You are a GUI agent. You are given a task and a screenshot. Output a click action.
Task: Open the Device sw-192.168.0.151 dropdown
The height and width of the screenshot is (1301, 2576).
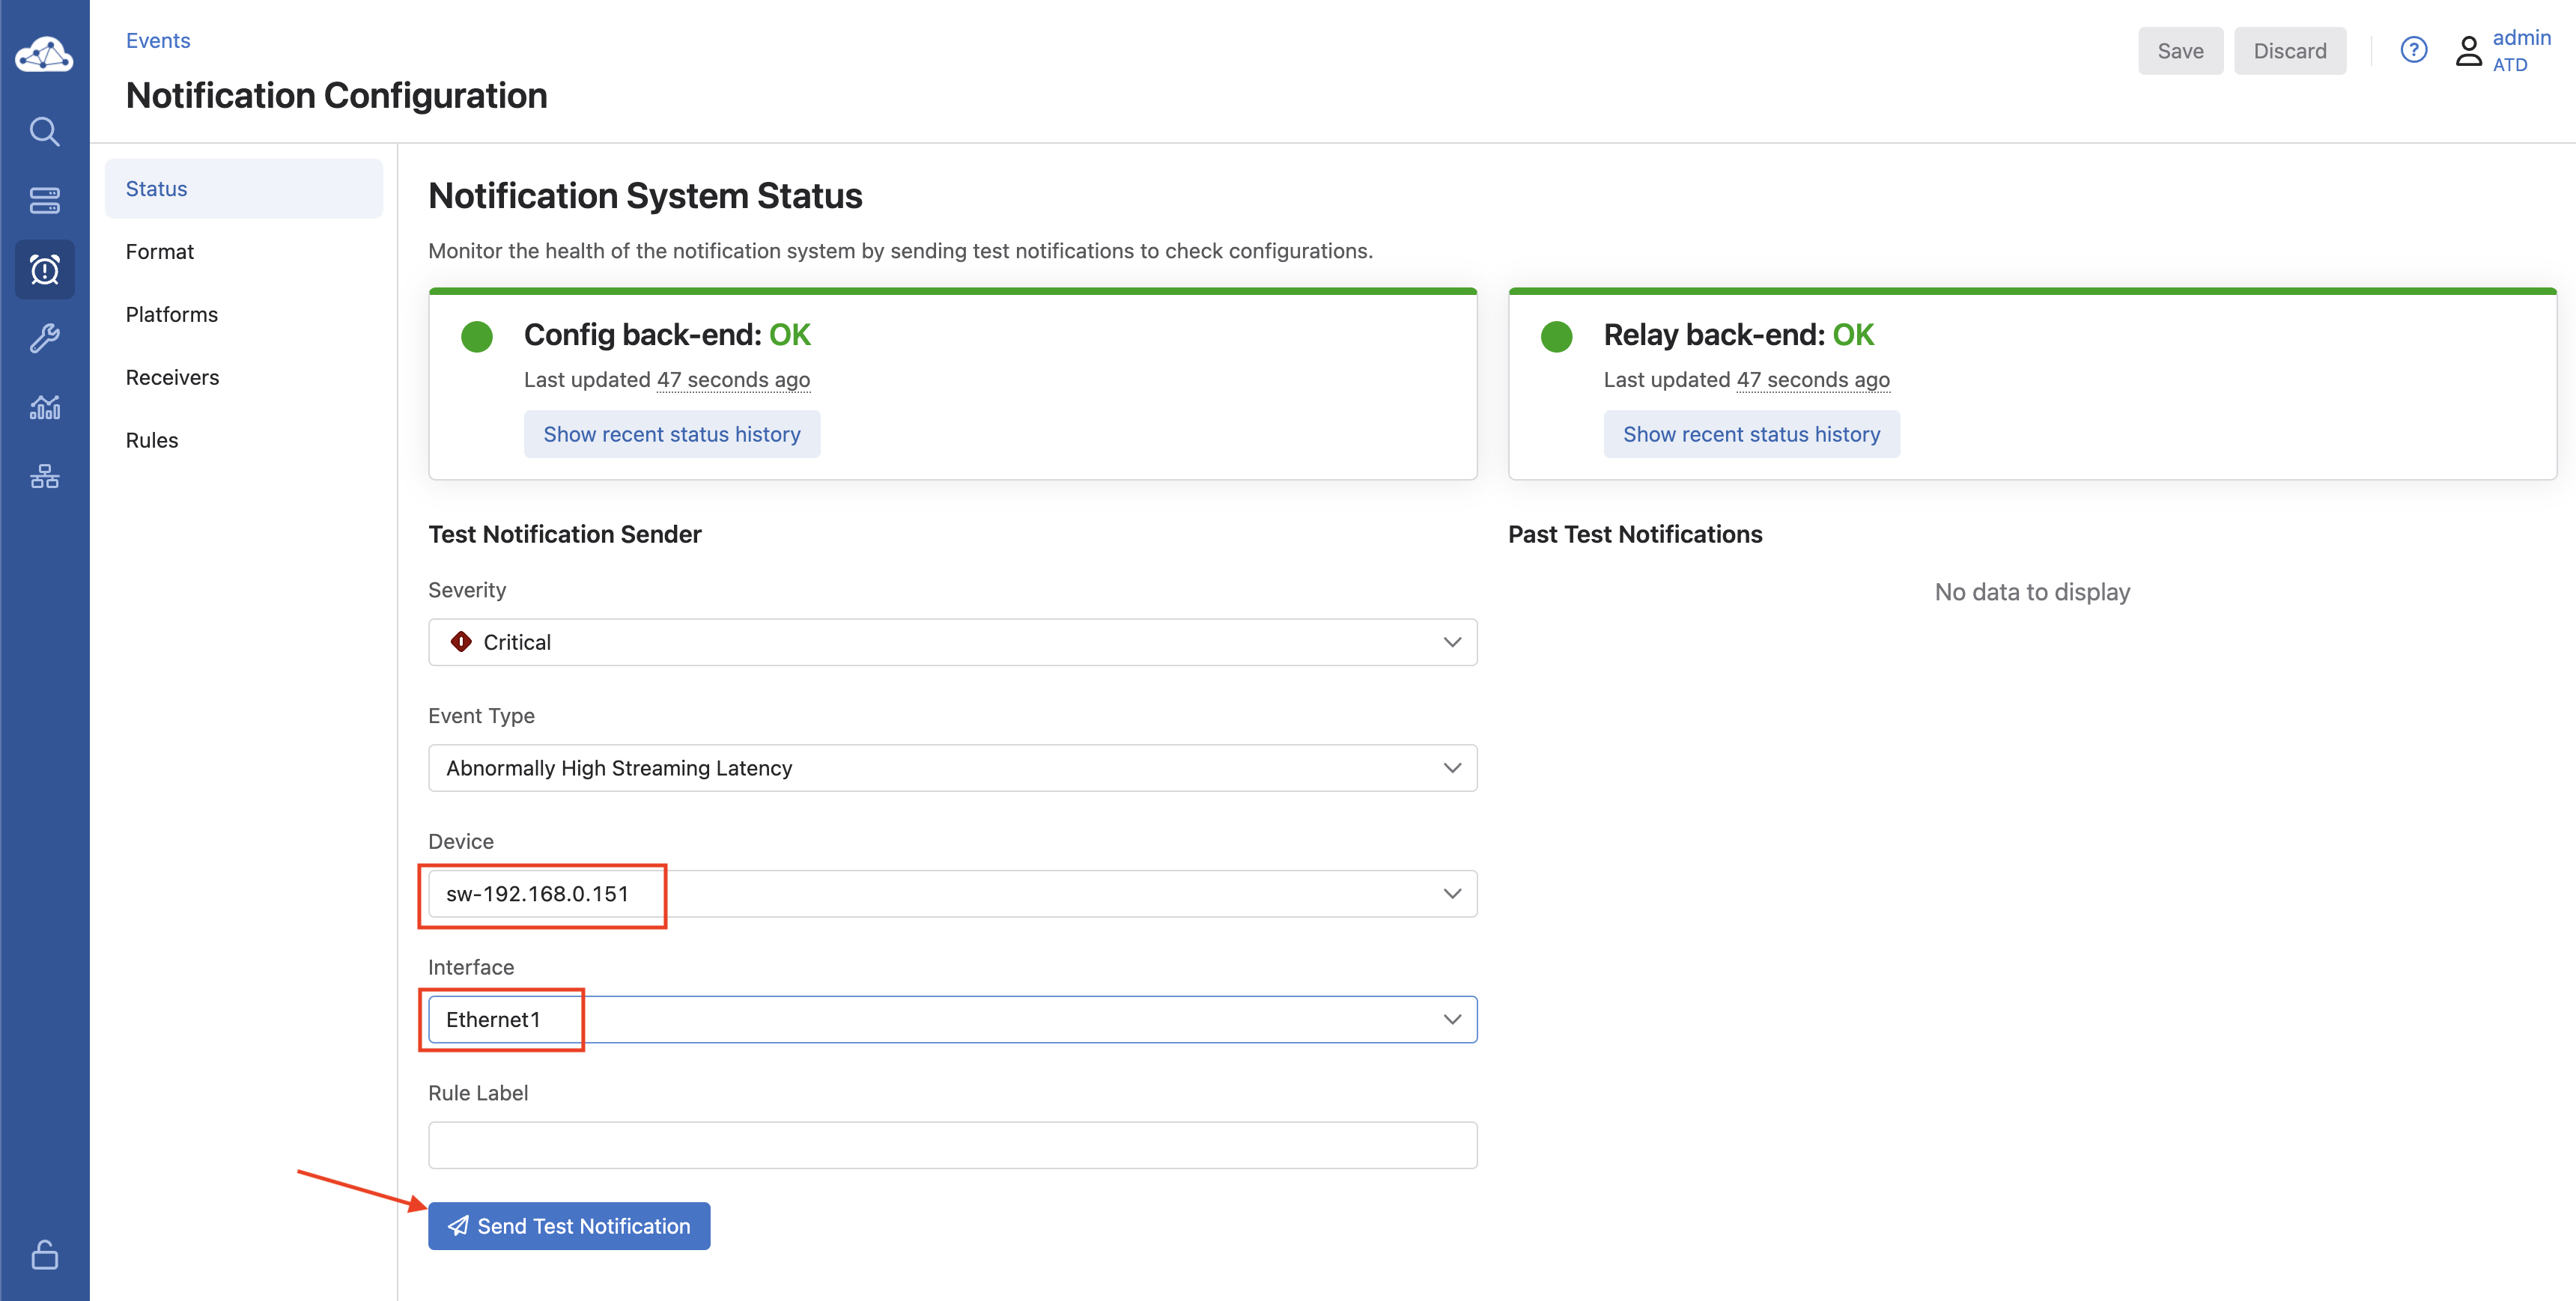click(x=951, y=894)
